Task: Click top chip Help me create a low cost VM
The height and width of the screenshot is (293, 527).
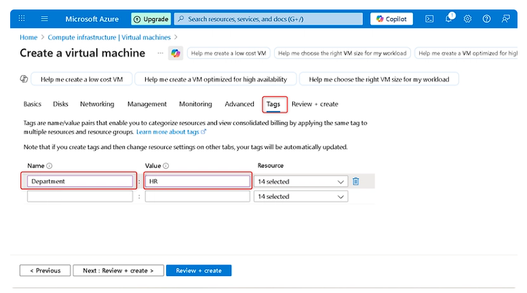Action: (229, 53)
